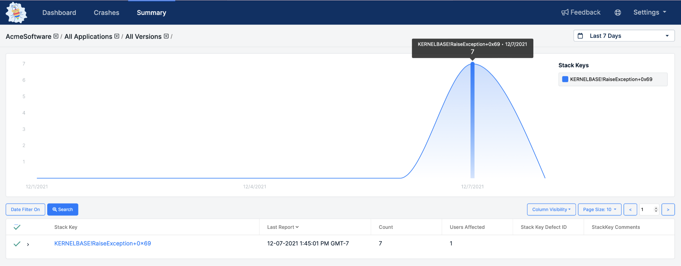Click the Users Affected column header
Viewport: 681px width, 266px height.
(467, 227)
